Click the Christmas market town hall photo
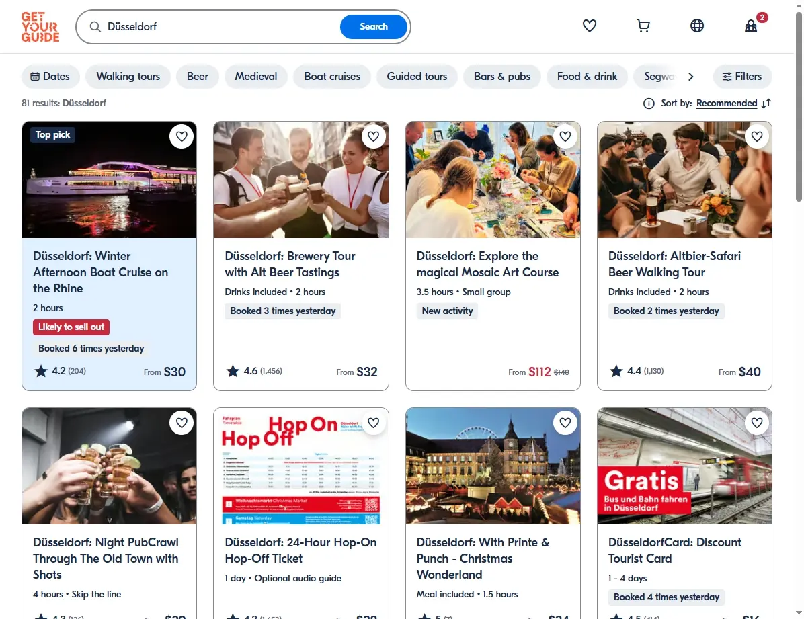This screenshot has height=619, width=804. pos(493,466)
